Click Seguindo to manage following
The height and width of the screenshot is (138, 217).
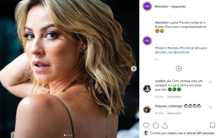[178, 7]
